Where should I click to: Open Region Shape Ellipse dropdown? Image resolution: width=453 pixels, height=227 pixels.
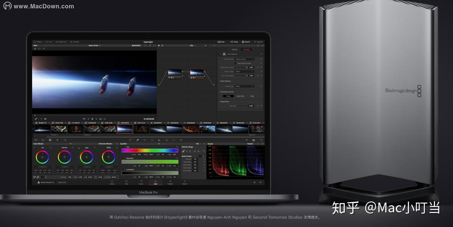(x=244, y=72)
